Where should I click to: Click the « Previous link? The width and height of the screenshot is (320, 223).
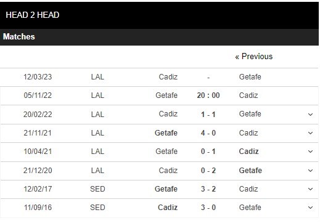click(x=254, y=57)
